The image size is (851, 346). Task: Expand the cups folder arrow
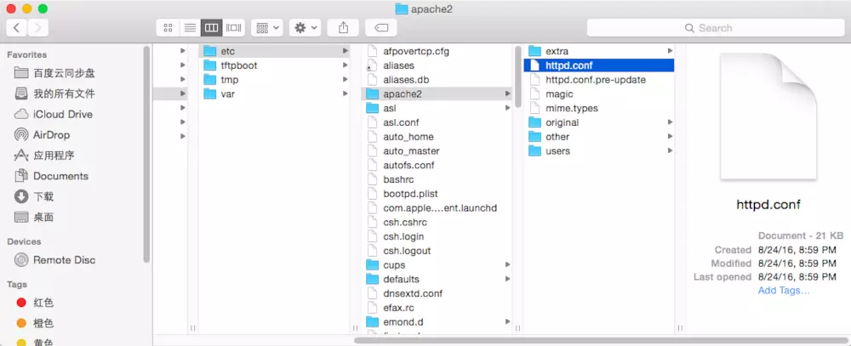point(507,265)
